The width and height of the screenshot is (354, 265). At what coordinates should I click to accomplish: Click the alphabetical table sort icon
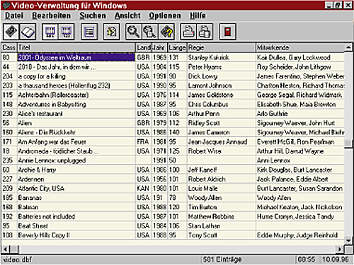tap(50, 32)
